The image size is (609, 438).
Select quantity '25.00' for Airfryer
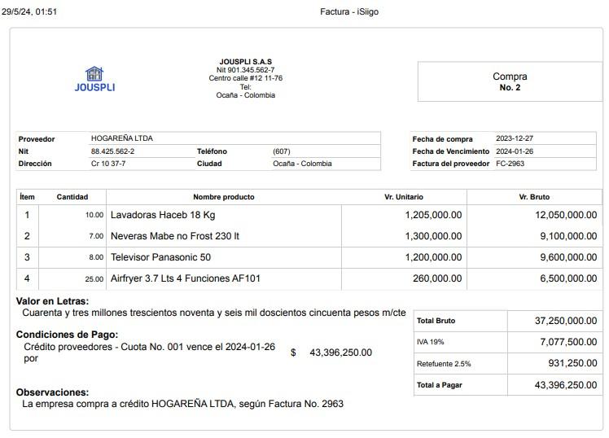click(x=94, y=278)
